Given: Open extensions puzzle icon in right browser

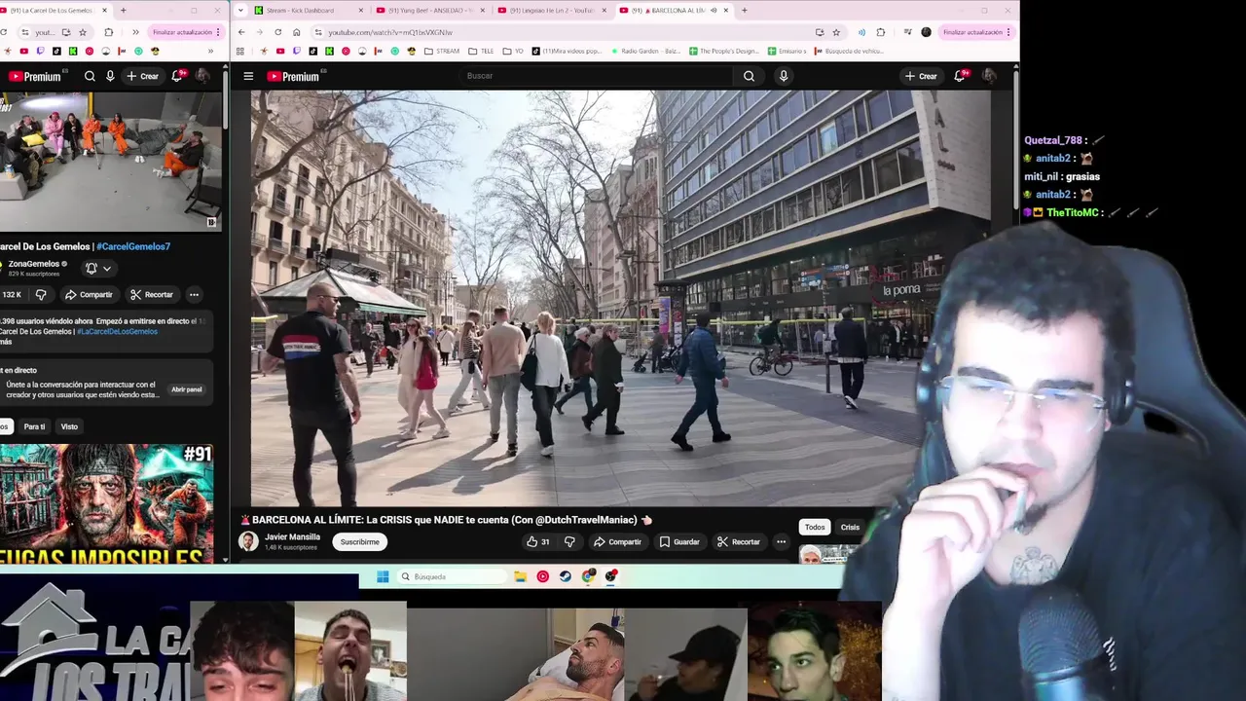Looking at the screenshot, I should click(881, 32).
